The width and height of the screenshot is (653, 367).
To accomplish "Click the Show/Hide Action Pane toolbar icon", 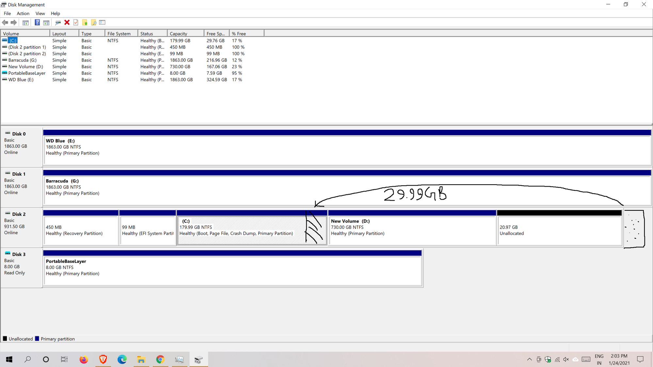I will pyautogui.click(x=46, y=22).
